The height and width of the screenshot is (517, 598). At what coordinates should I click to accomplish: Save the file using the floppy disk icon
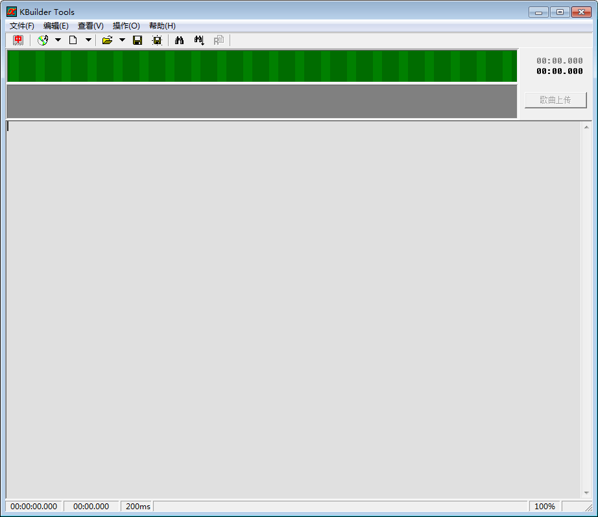(137, 40)
